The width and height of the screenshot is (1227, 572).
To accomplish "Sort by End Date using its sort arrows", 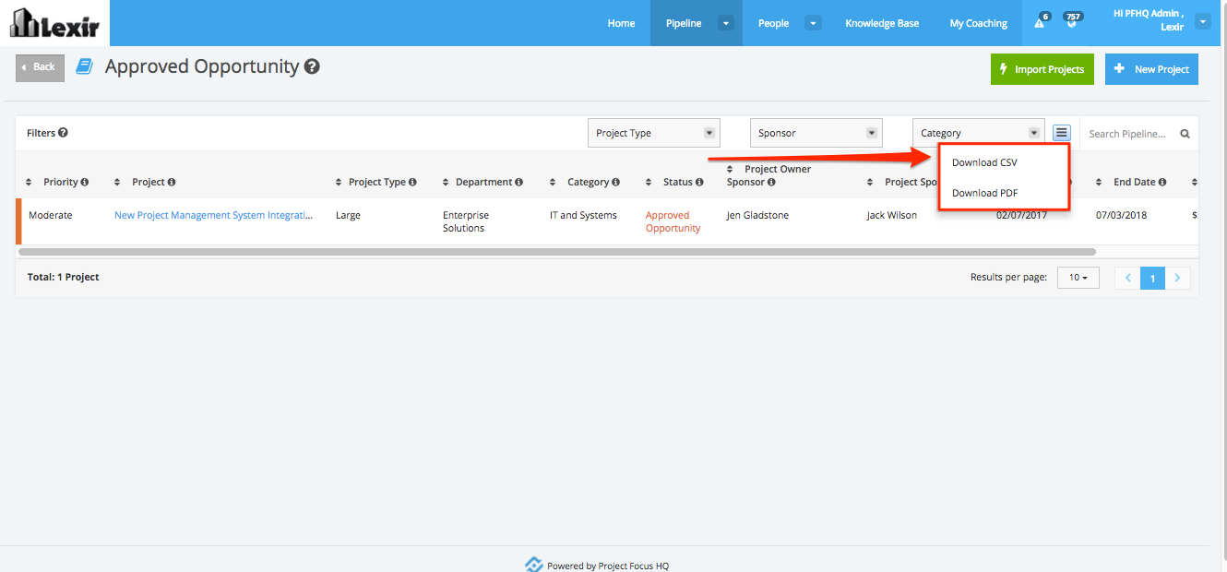I will [1100, 183].
